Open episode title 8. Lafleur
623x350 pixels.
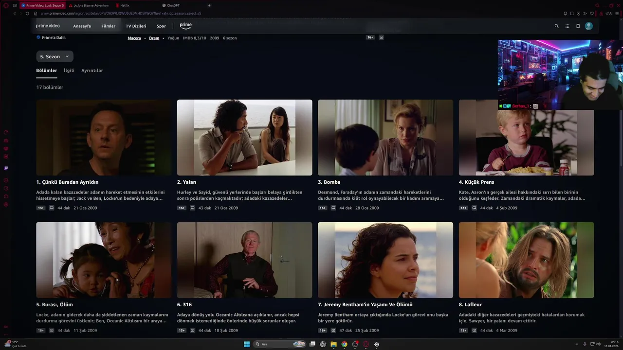[470, 305]
